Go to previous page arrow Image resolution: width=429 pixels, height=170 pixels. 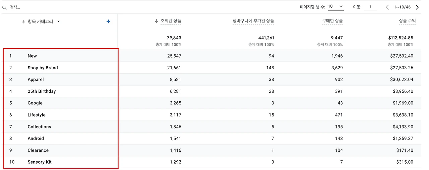tap(387, 7)
